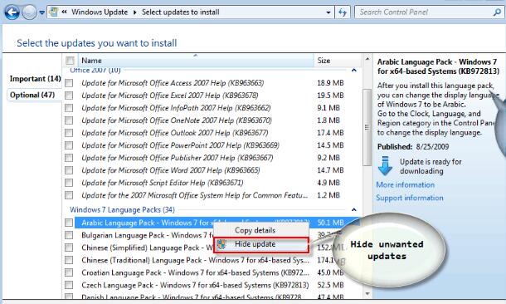Select Update for Microsoft Office PowerPoint 2007 Help

click(180, 145)
